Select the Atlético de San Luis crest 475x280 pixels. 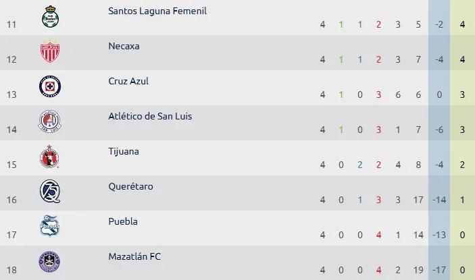click(50, 121)
